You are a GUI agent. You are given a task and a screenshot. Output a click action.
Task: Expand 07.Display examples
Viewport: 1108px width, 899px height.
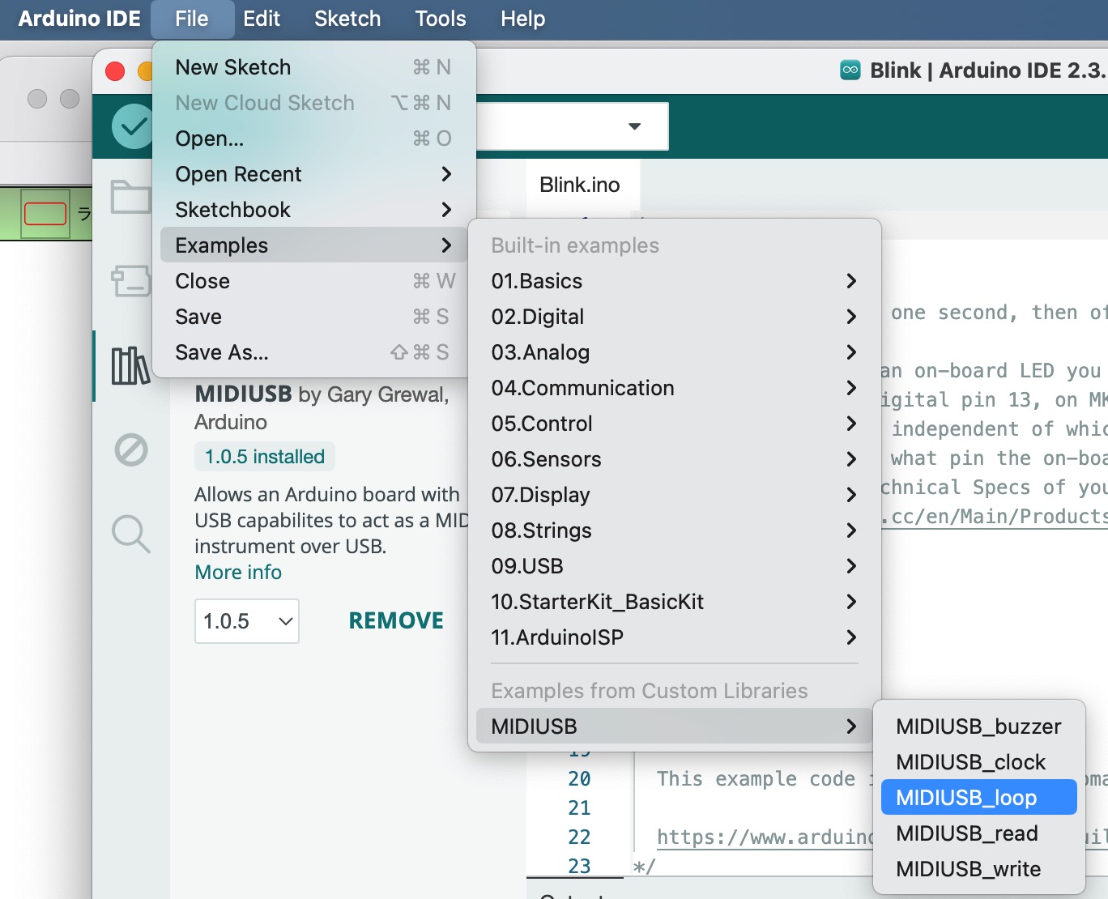point(674,495)
